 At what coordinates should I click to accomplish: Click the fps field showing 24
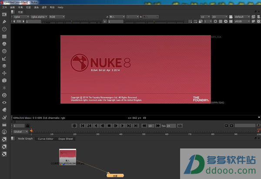[x=171, y=126]
